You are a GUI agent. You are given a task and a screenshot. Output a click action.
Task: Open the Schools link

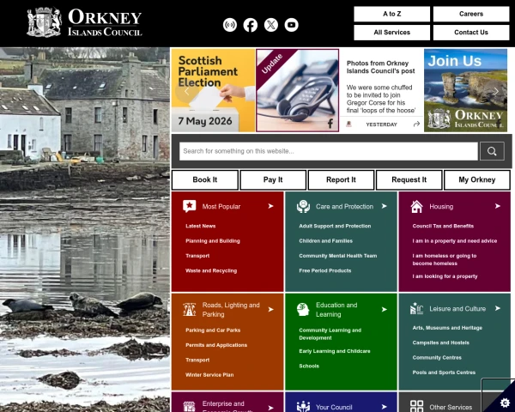[x=309, y=366]
